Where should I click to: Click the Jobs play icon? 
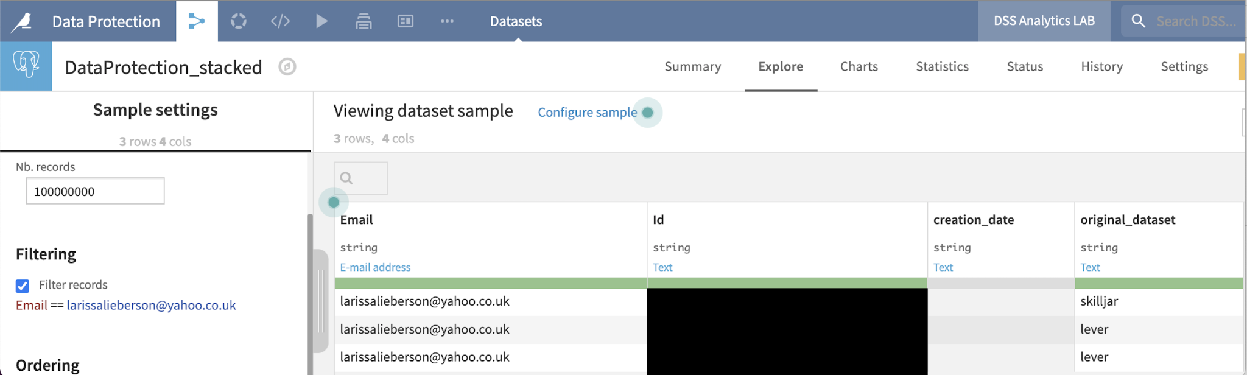pos(321,21)
